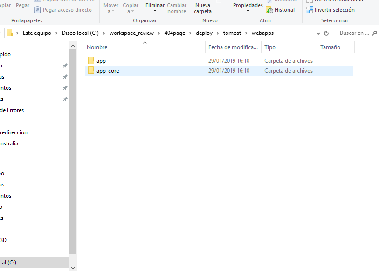The width and height of the screenshot is (379, 271).
Task: Expand the chevron after tomcat breadcrumb
Action: (x=246, y=33)
